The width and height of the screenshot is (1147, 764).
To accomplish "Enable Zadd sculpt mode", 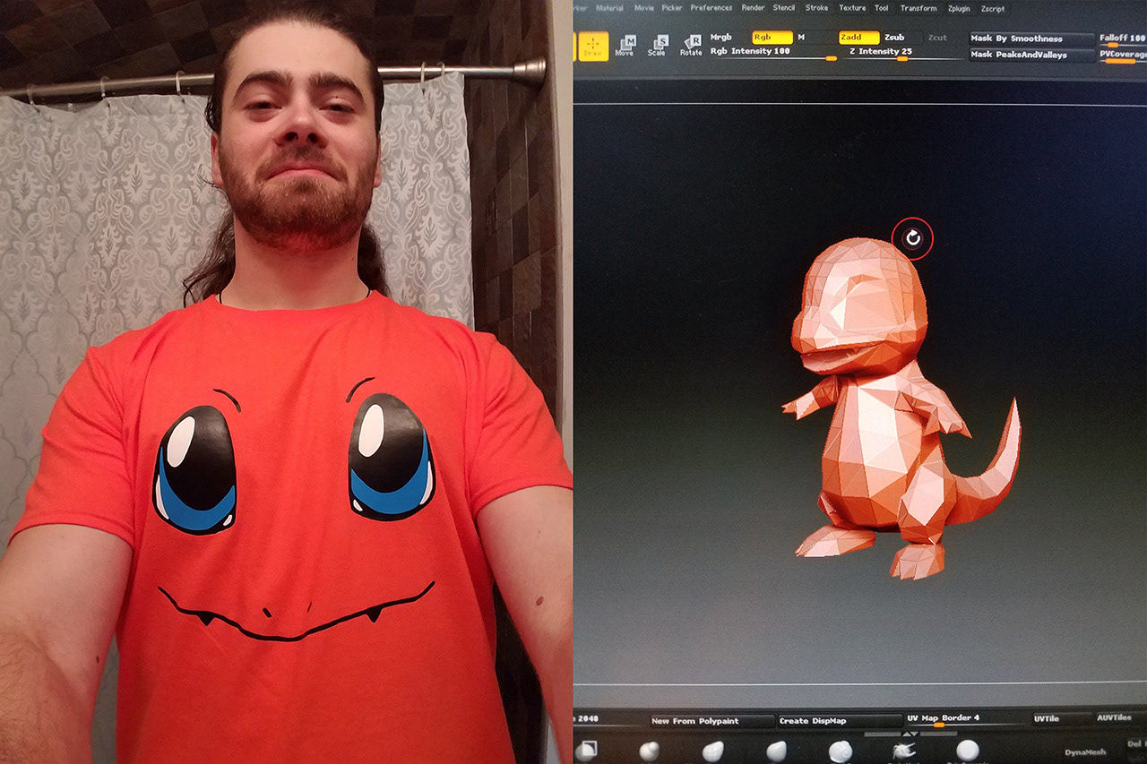I will 858,38.
